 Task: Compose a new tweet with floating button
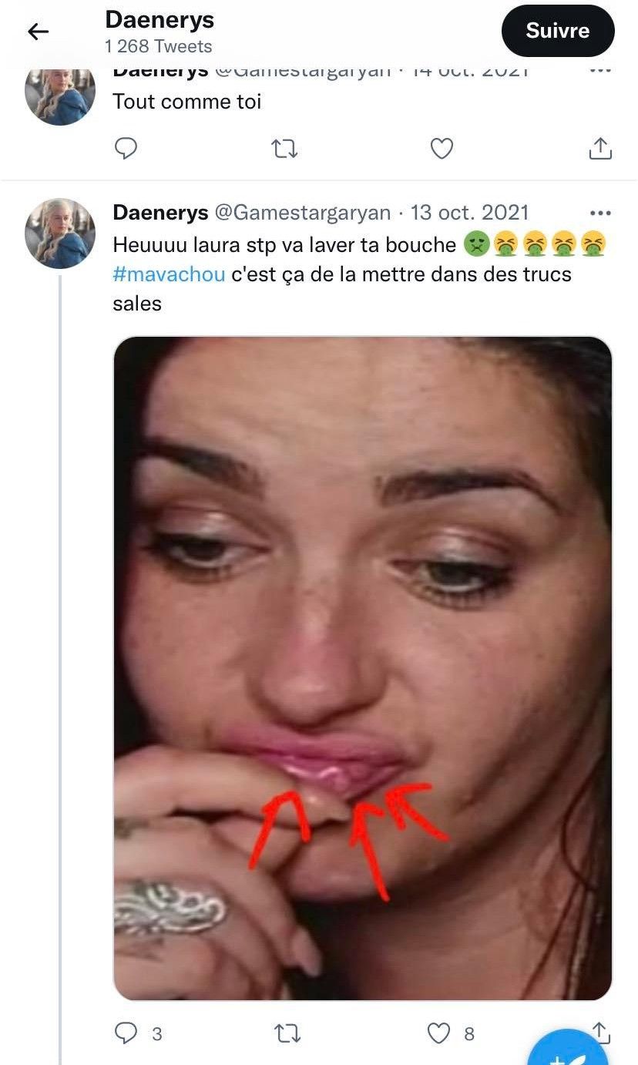pyautogui.click(x=568, y=1050)
